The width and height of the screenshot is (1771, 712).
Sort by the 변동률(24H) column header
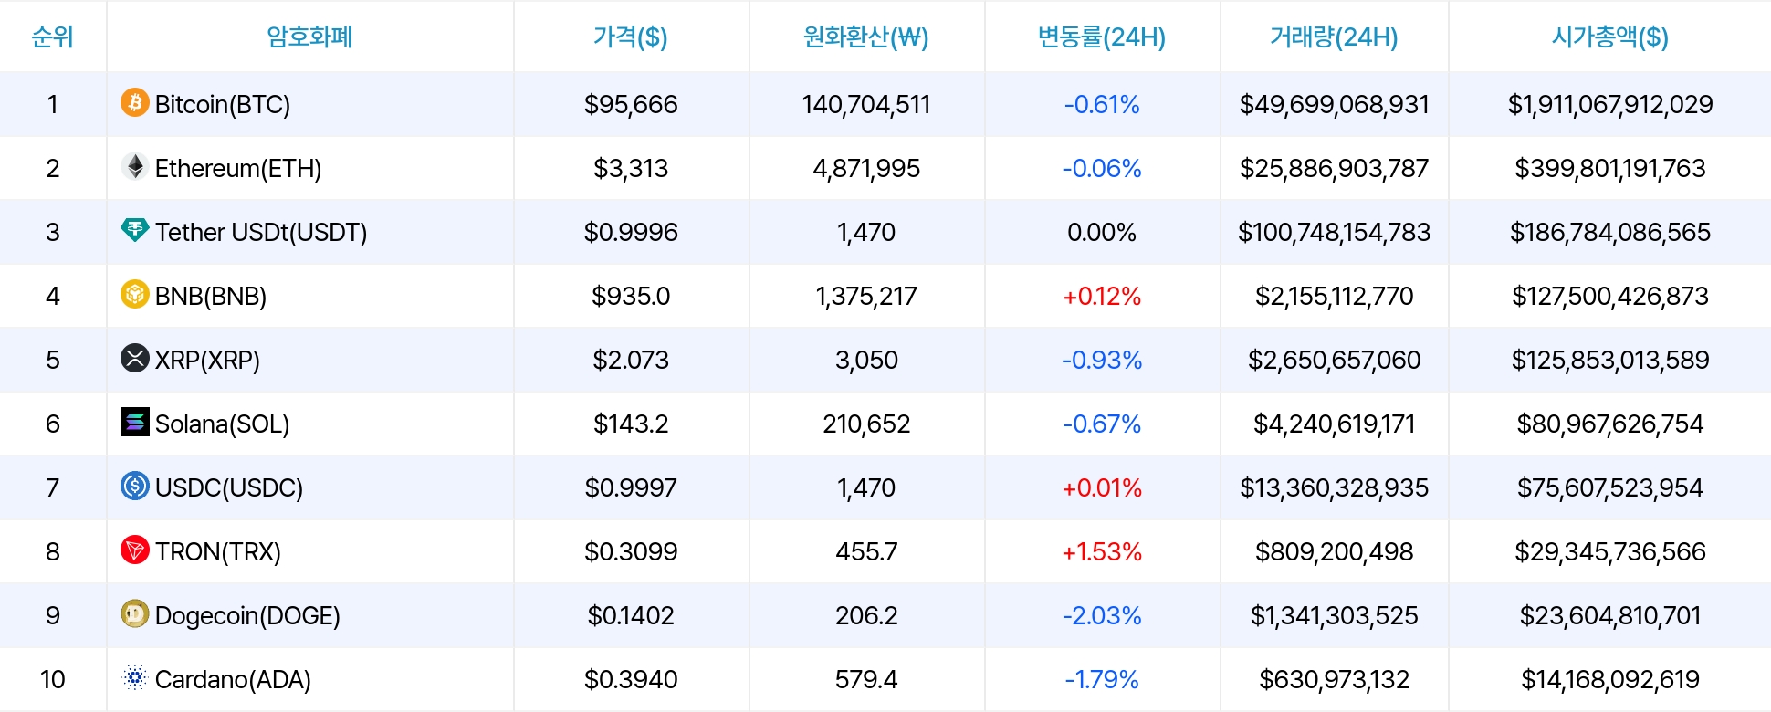(x=1102, y=37)
